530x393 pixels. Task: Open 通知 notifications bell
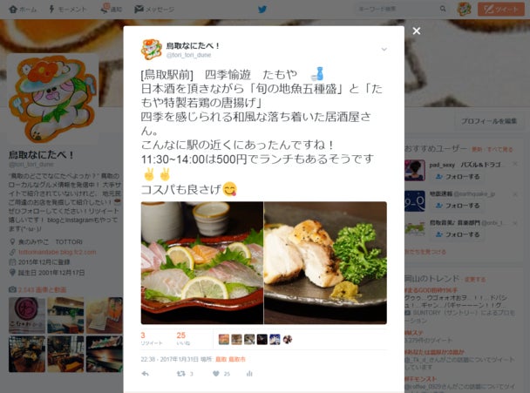click(x=112, y=9)
